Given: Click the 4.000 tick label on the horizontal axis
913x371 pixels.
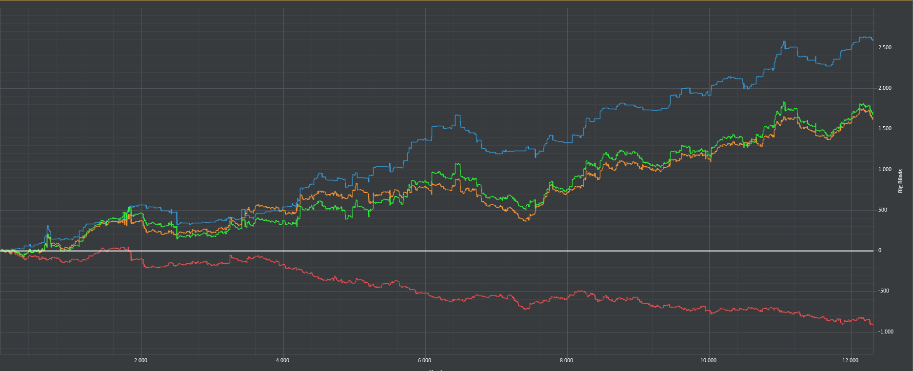Looking at the screenshot, I should tap(282, 361).
